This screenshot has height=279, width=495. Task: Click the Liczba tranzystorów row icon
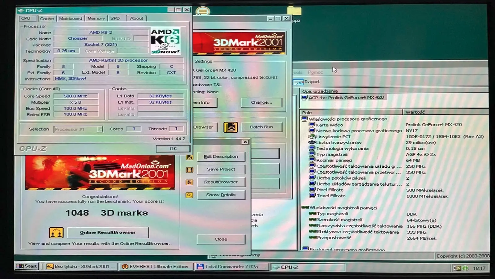[x=312, y=143]
